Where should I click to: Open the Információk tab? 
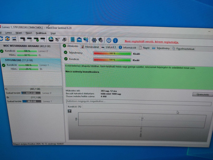click(x=128, y=48)
